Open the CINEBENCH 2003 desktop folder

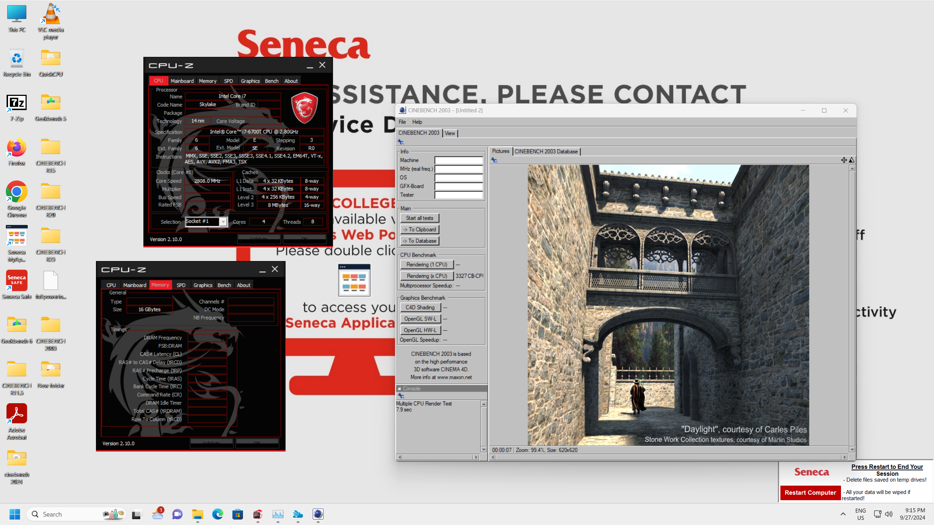(x=51, y=333)
